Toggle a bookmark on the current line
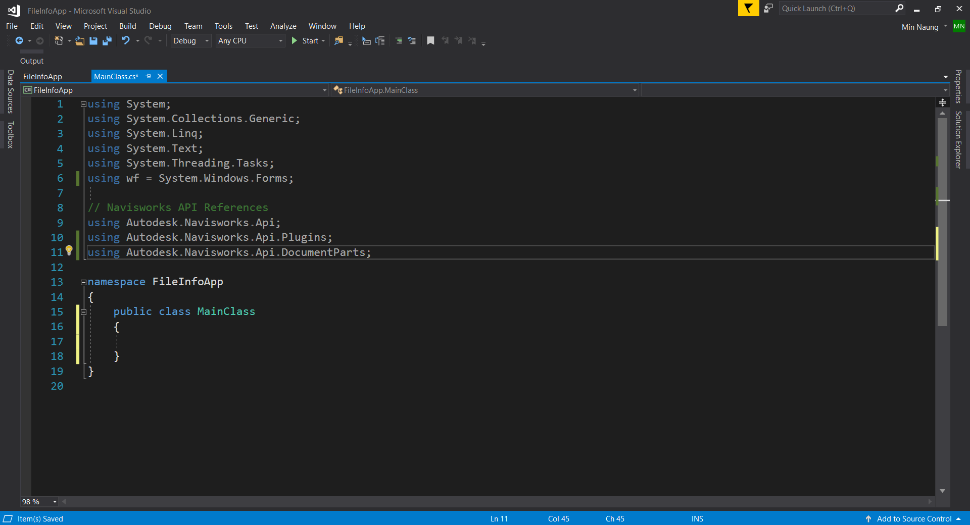 tap(430, 41)
